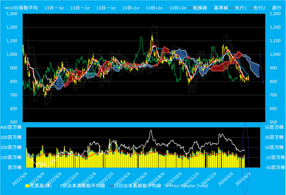The height and width of the screenshot is (195, 286).
Task: Click the -30百万株 right axis label
Action: click(x=274, y=167)
